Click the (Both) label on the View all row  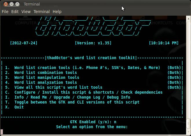coord(174,87)
